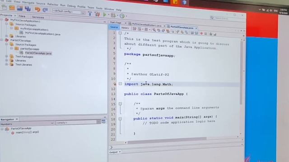Image resolution: width=289 pixels, height=162 pixels.
Task: Open the Debug menu
Action: tap(71, 6)
